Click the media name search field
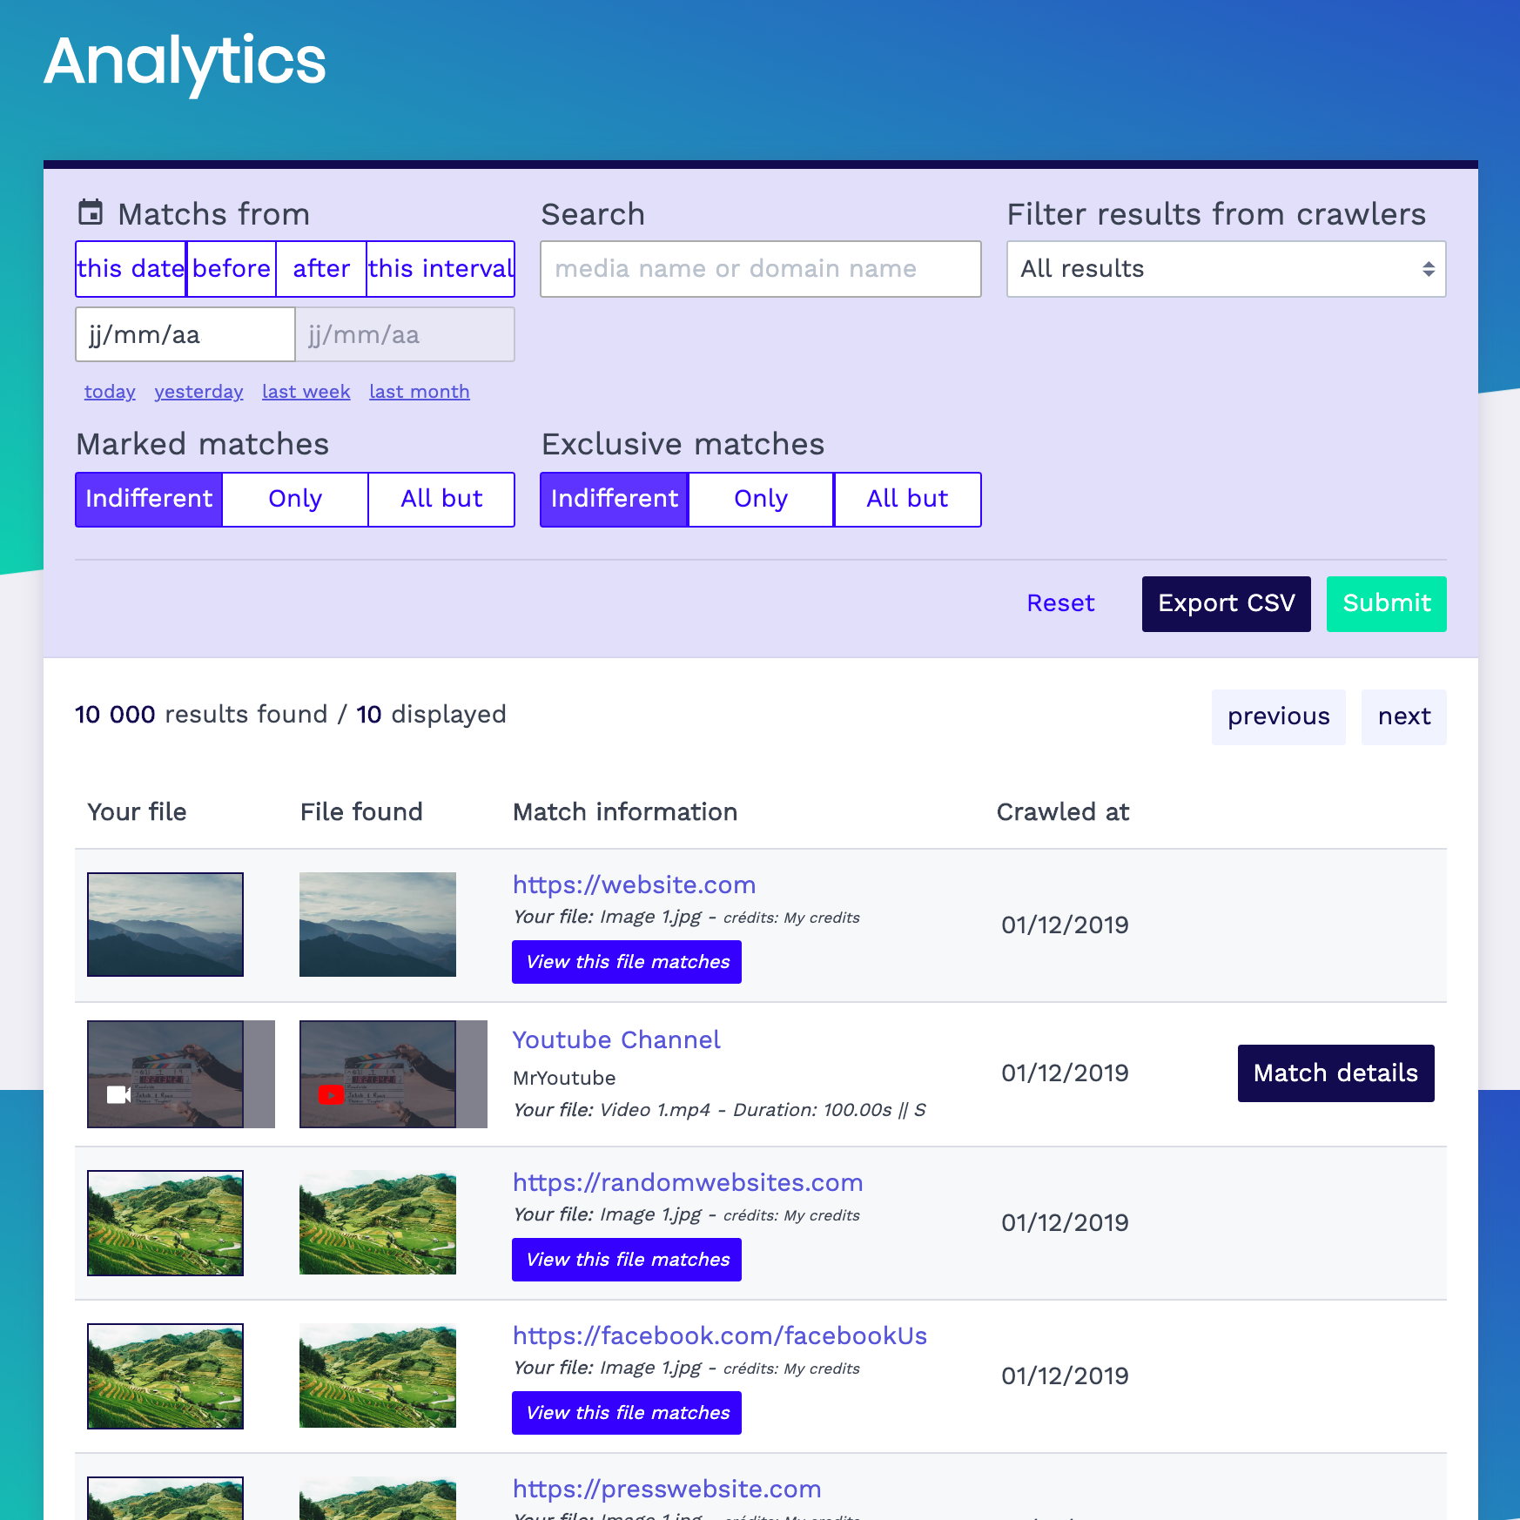This screenshot has width=1520, height=1520. 759,269
